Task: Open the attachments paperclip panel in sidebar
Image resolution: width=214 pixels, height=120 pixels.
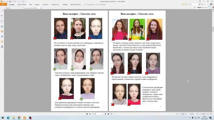Action: tap(2, 36)
